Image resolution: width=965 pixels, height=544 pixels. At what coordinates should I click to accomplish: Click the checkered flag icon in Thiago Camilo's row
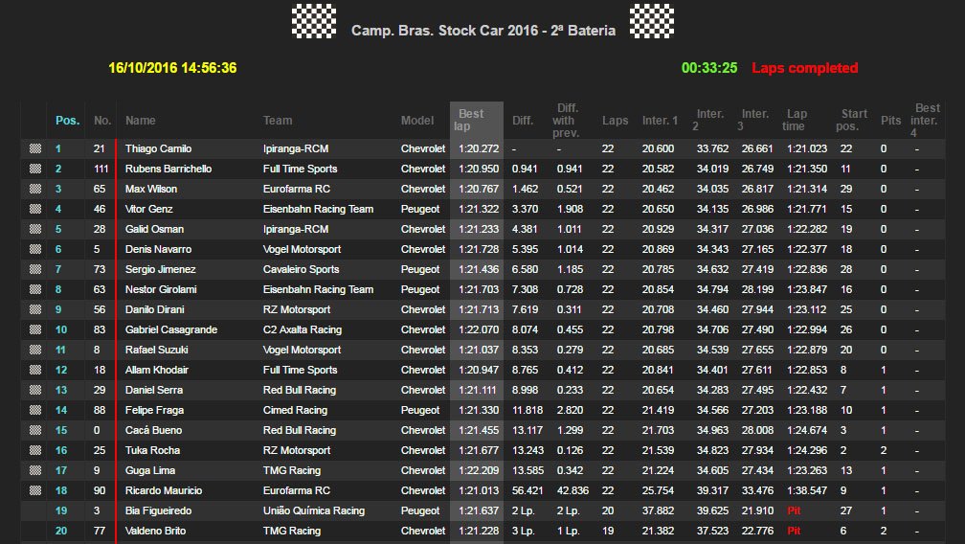point(35,148)
